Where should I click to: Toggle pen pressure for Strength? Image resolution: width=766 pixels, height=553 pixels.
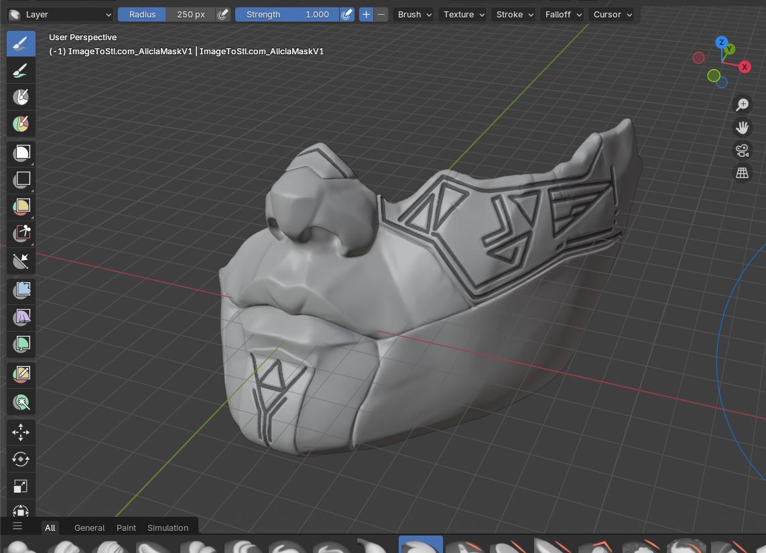coord(346,14)
